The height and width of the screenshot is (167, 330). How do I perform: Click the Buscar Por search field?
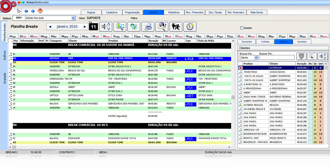(277, 58)
